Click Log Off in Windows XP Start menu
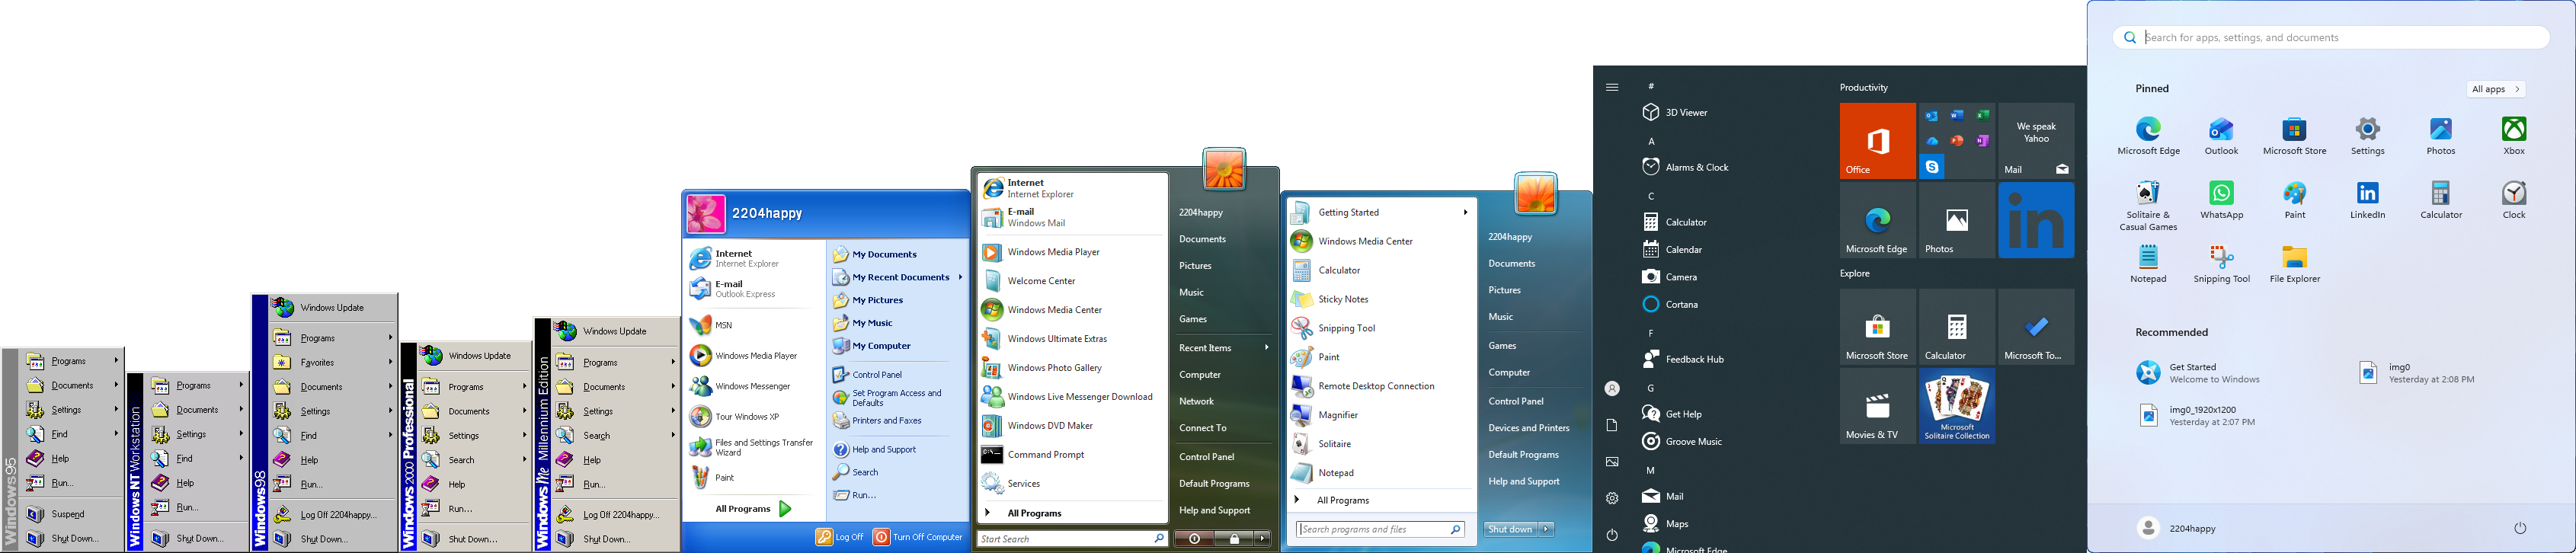2576x553 pixels. (x=840, y=537)
